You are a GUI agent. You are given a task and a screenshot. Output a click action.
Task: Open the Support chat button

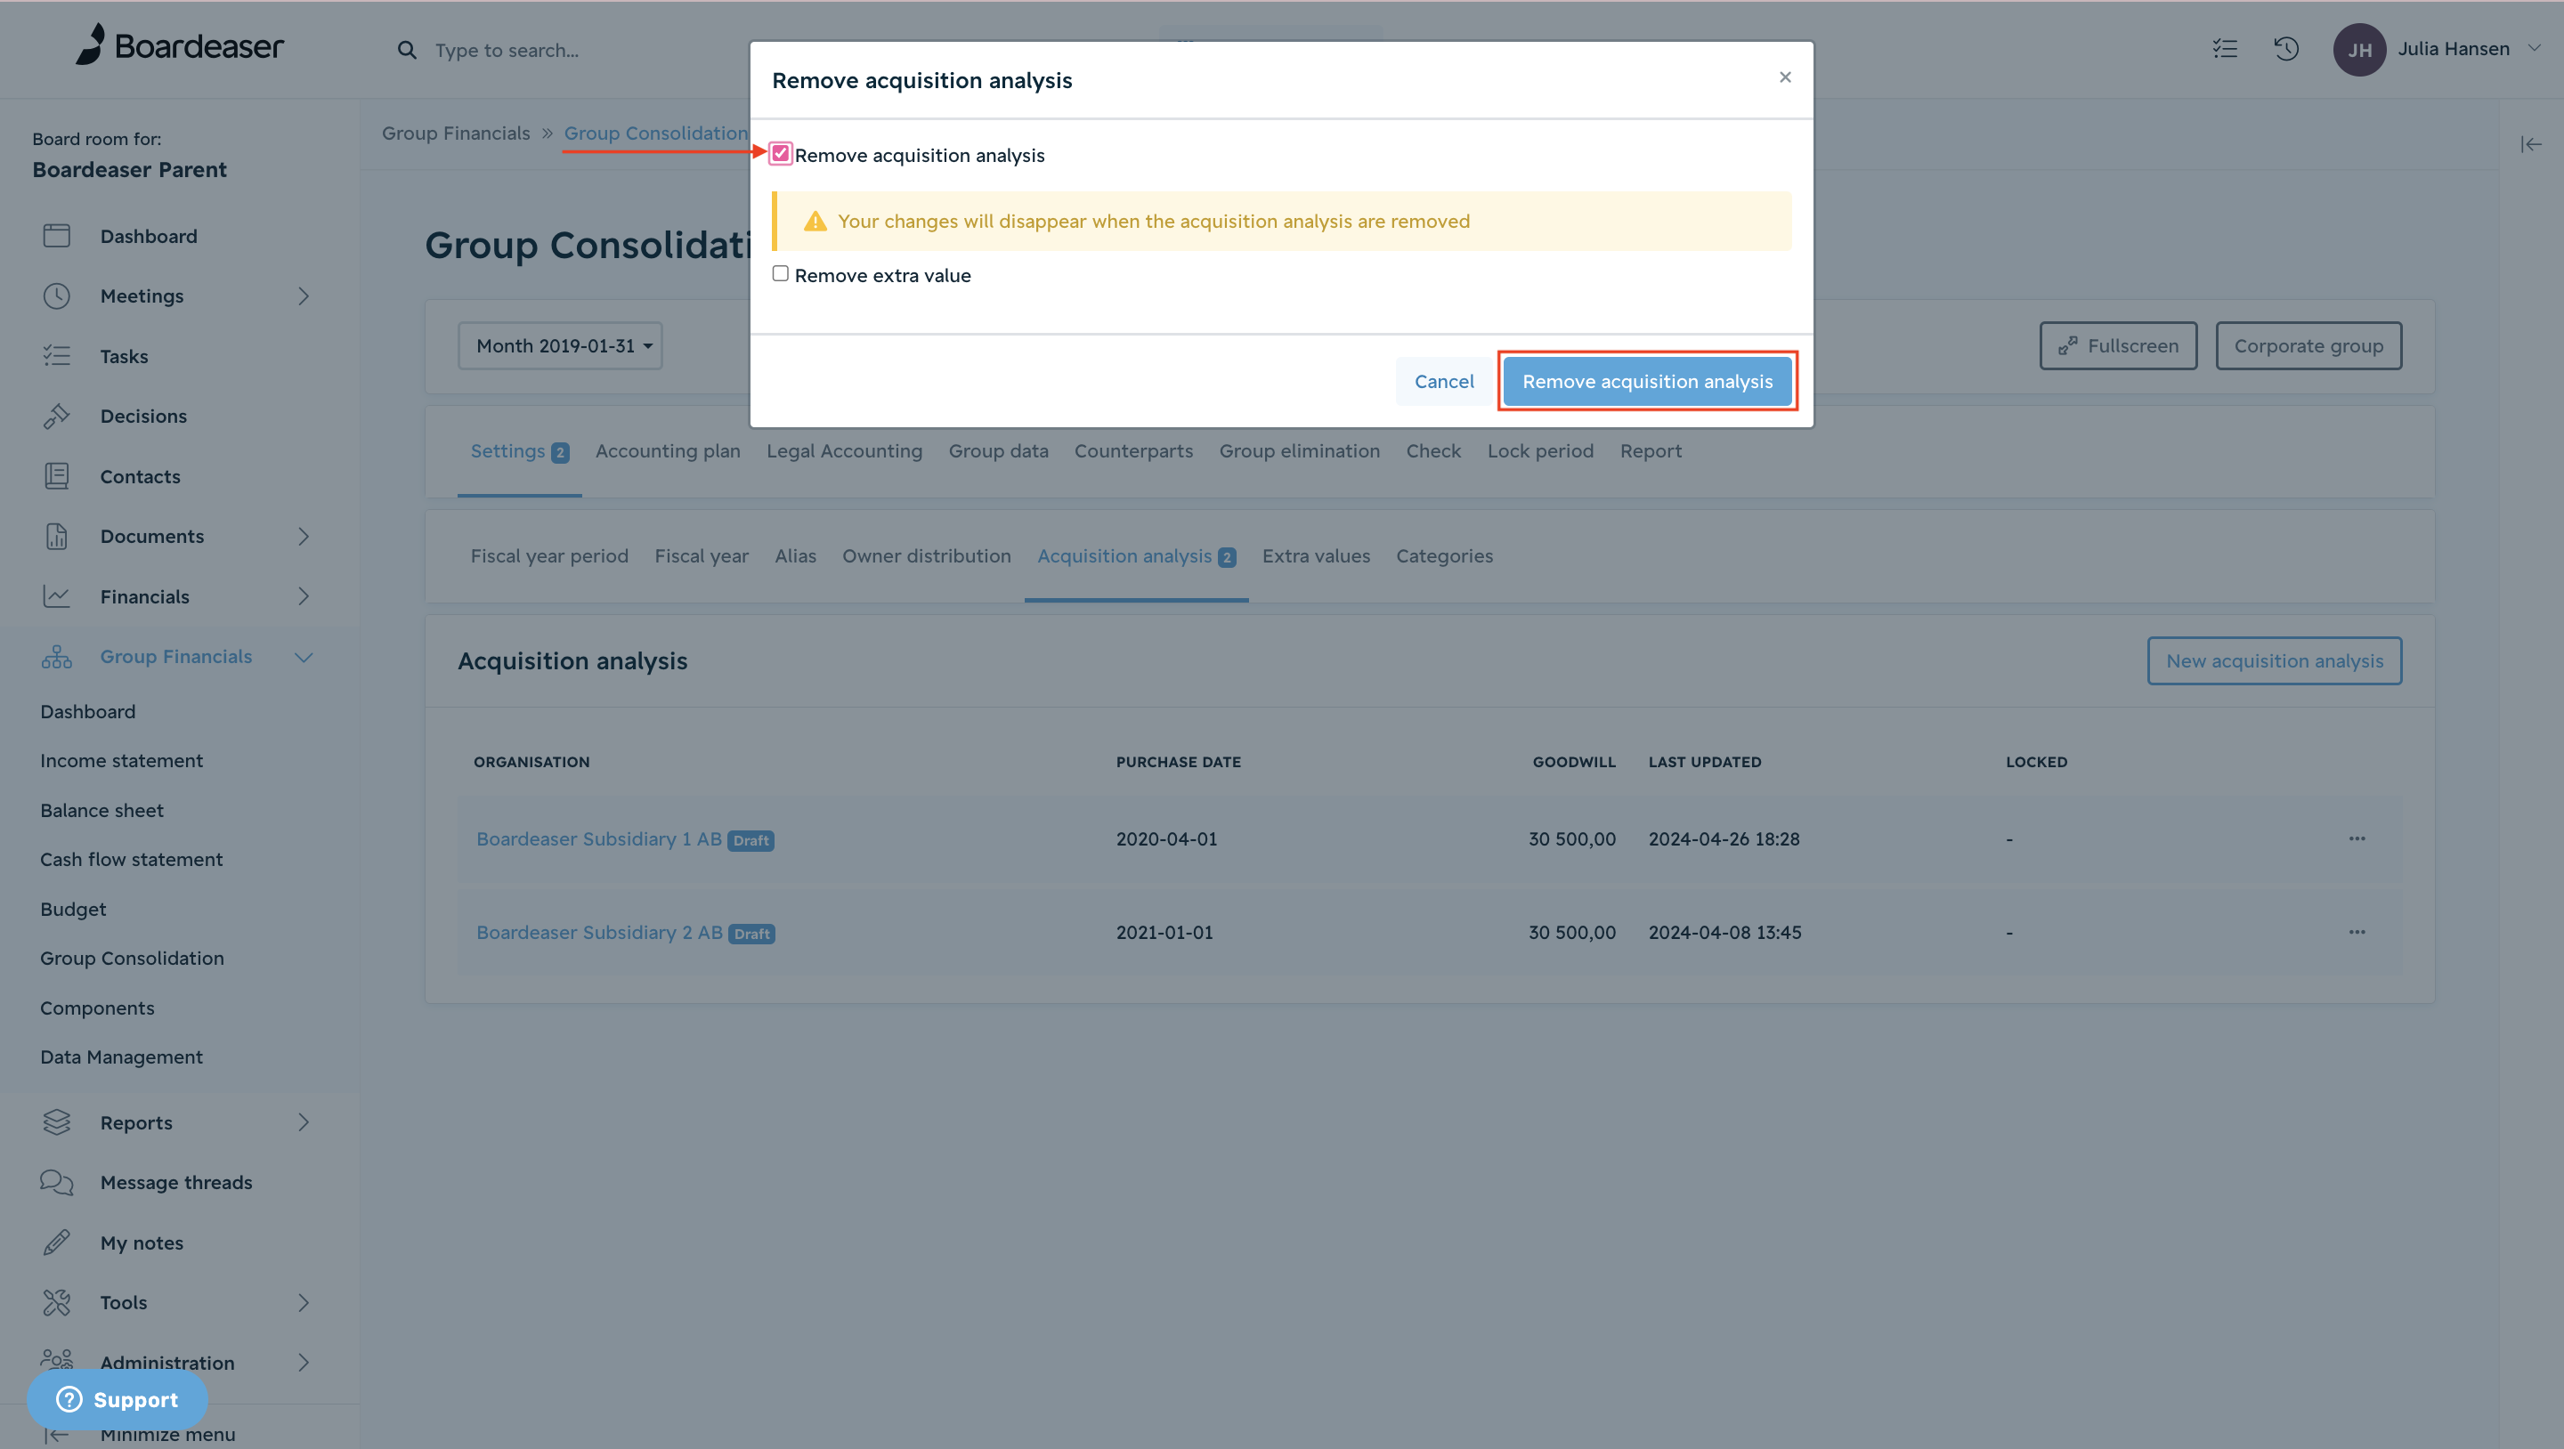pyautogui.click(x=118, y=1399)
